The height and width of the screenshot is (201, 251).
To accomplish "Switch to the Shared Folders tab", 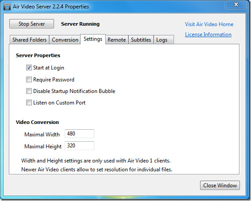I will pos(30,40).
